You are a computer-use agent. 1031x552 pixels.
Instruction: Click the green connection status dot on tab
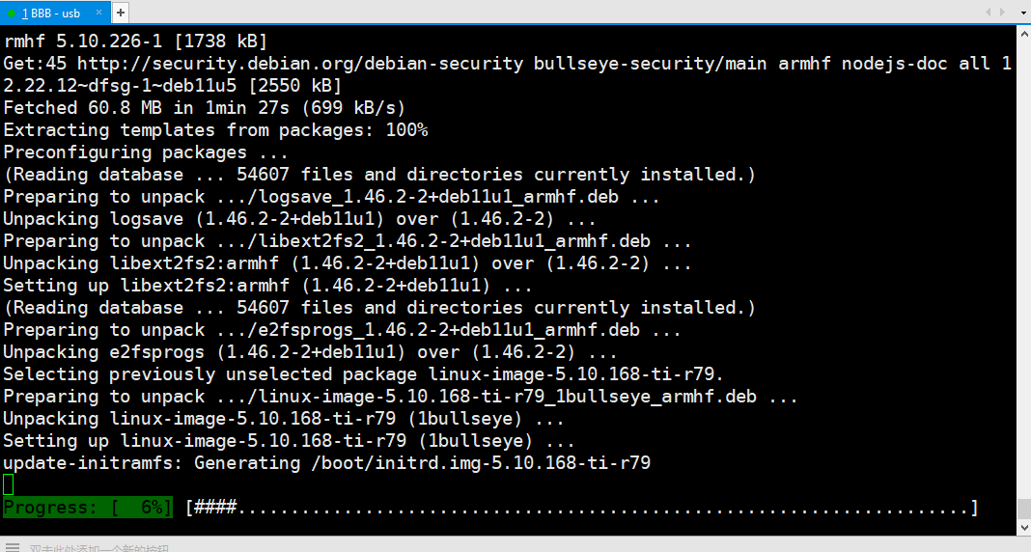(12, 14)
